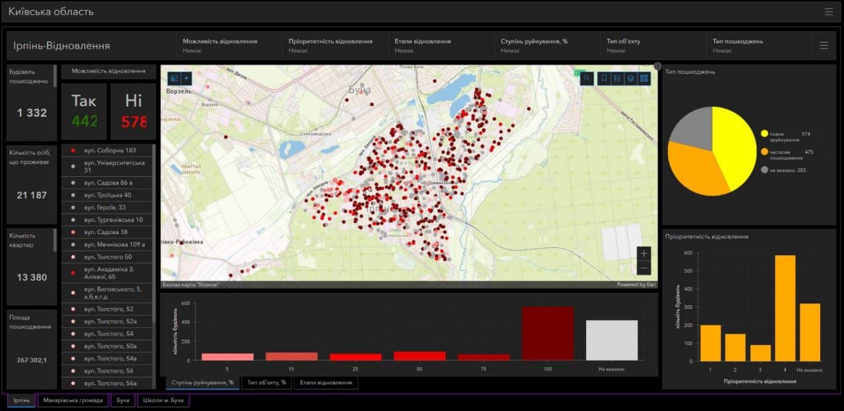Screen dimensions: 844x411
Task: Open the map search tool
Action: click(586, 79)
